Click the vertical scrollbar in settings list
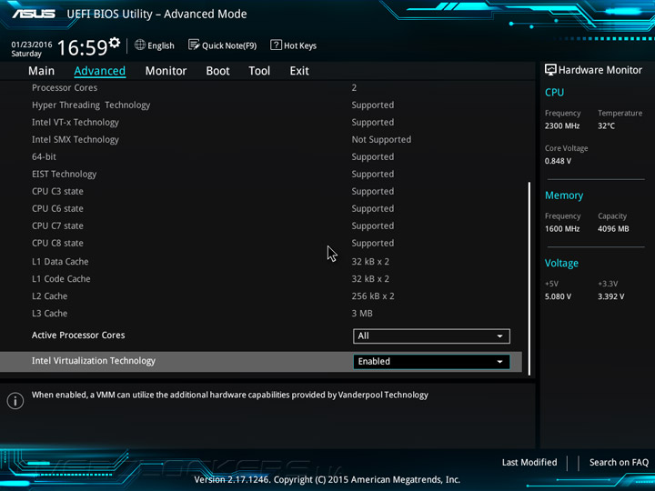 [529, 278]
